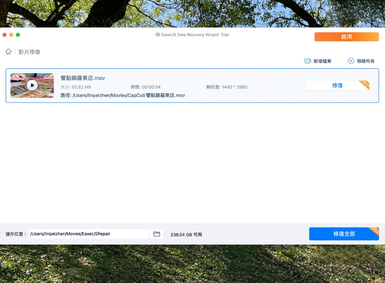Image resolution: width=385 pixels, height=283 pixels.
Task: Browse the save location via the folder icon
Action: pyautogui.click(x=157, y=234)
